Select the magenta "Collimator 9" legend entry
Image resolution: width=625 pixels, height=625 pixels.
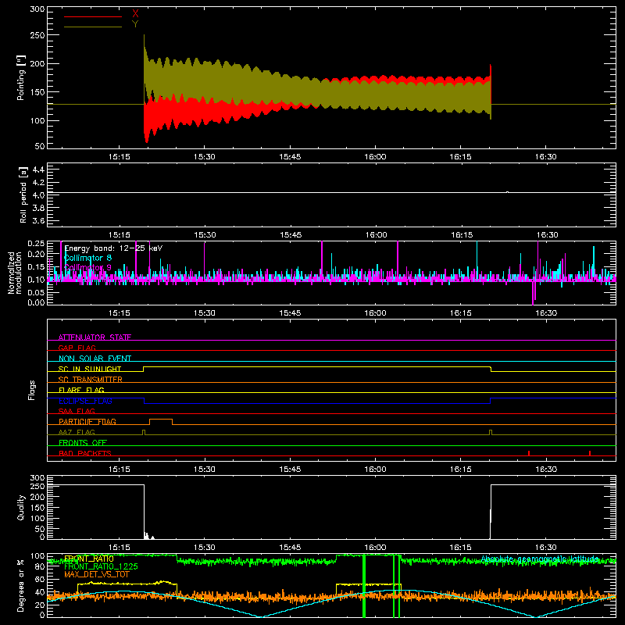click(x=87, y=267)
